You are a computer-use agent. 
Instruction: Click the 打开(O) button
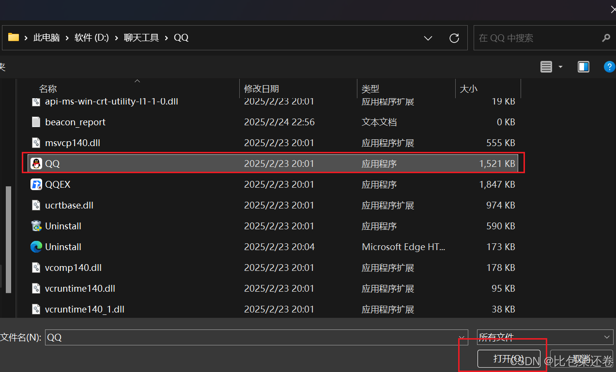508,359
